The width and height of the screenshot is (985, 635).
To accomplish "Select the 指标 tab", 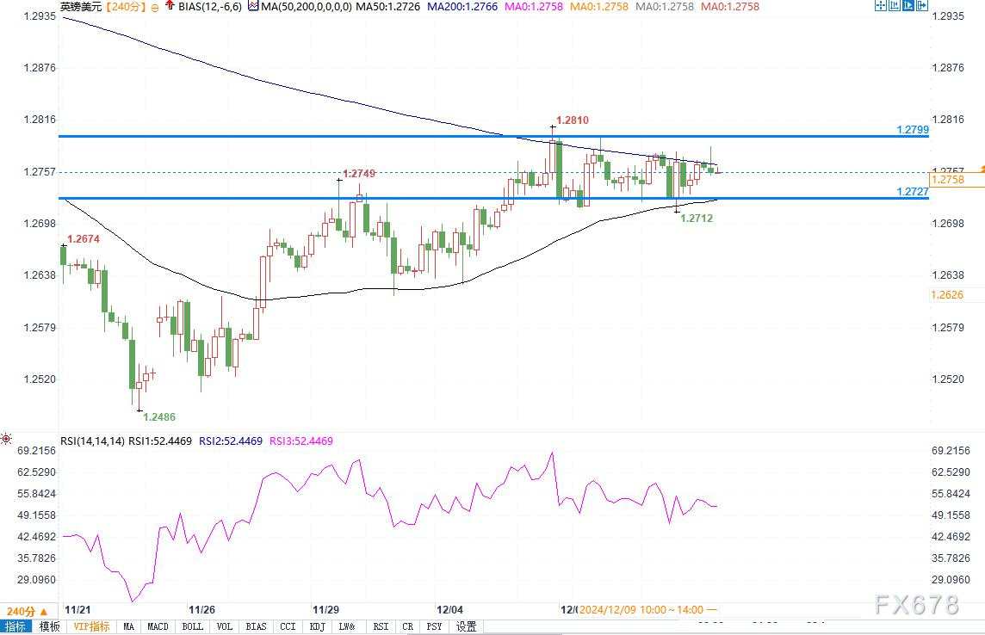I will point(15,626).
